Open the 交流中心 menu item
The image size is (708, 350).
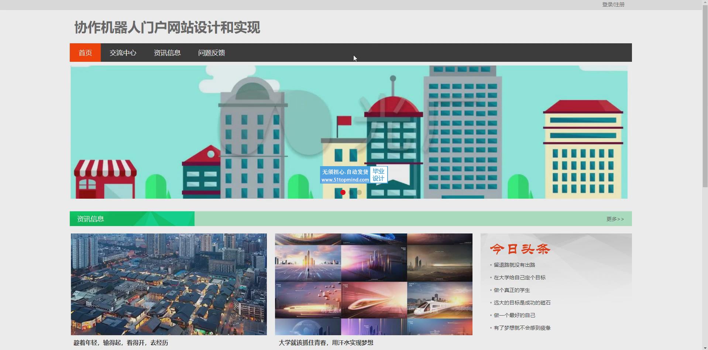point(123,53)
